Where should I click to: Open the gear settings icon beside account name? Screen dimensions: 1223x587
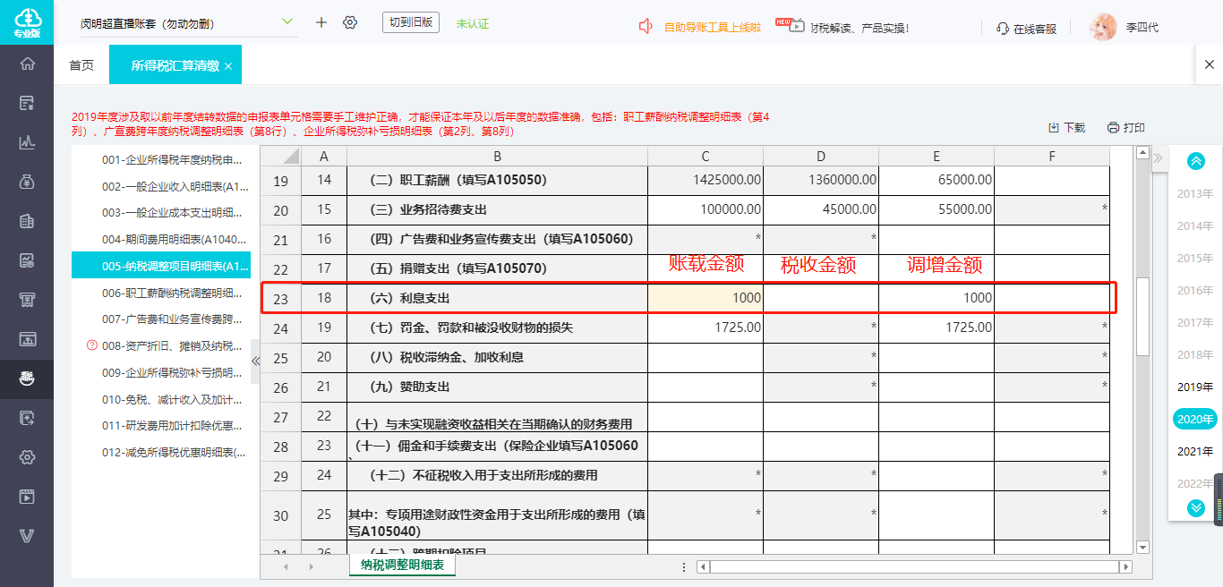click(x=350, y=22)
